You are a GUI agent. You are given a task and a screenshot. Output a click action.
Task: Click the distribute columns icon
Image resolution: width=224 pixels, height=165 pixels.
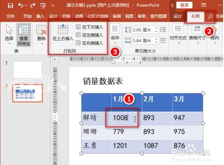pyautogui.click(x=163, y=40)
